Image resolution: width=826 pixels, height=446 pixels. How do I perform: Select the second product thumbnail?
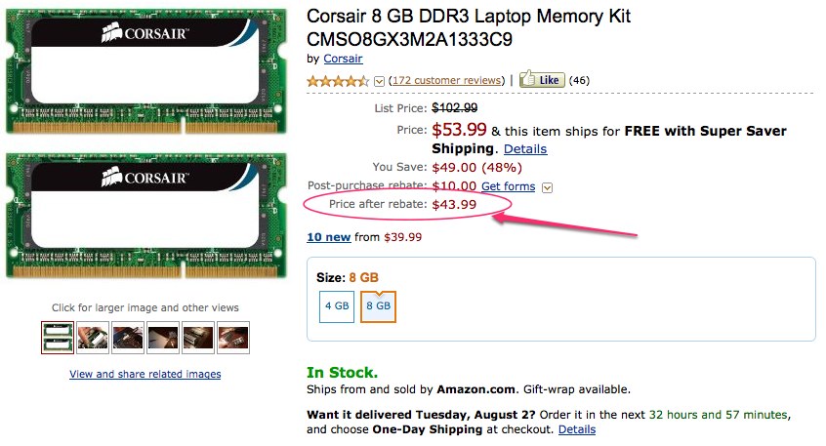click(x=93, y=338)
